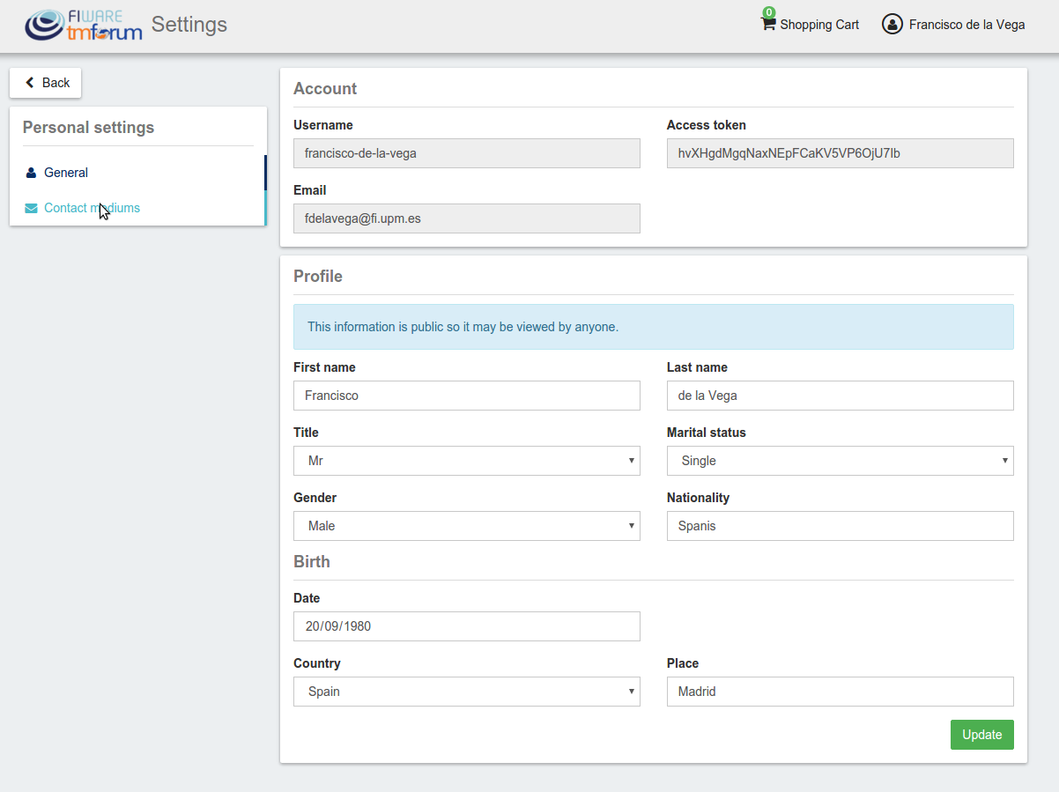Focus the Nationality input field
Screen dimensions: 1059x792
[841, 526]
